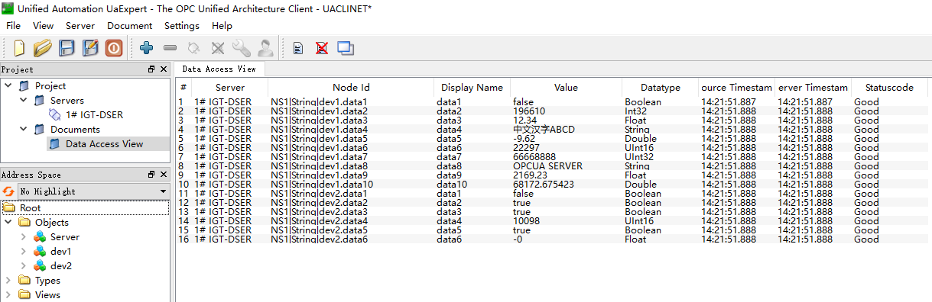This screenshot has width=932, height=302.
Task: Select the dev1 node label in Address Space
Action: pyautogui.click(x=61, y=251)
